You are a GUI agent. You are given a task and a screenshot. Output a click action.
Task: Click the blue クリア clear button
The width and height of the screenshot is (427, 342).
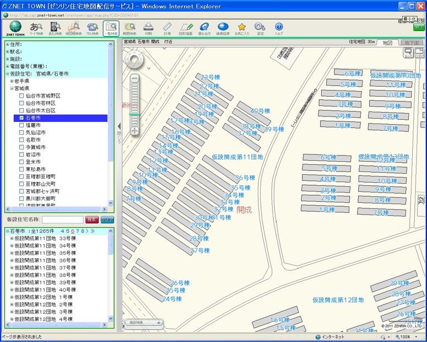click(107, 220)
